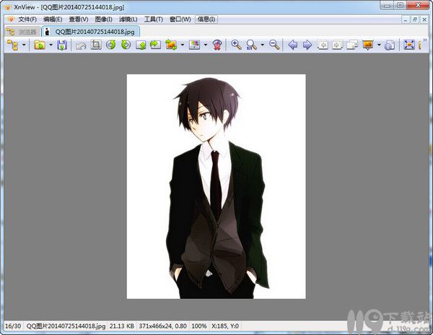Open the 文件(F) menu
The height and width of the screenshot is (335, 433).
tap(27, 19)
